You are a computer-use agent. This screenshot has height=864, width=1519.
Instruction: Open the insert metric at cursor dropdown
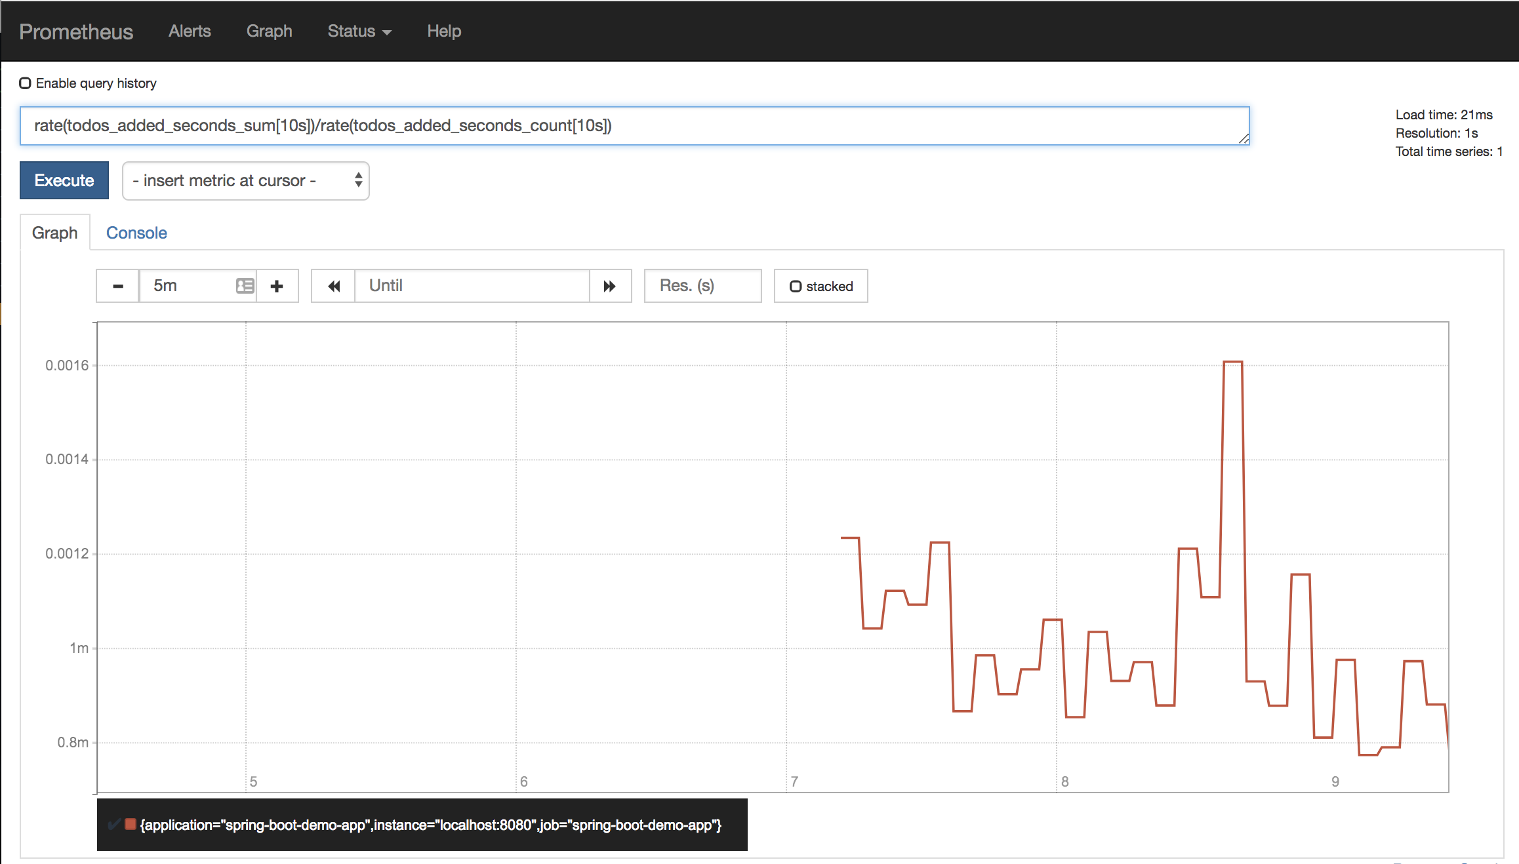pyautogui.click(x=247, y=180)
